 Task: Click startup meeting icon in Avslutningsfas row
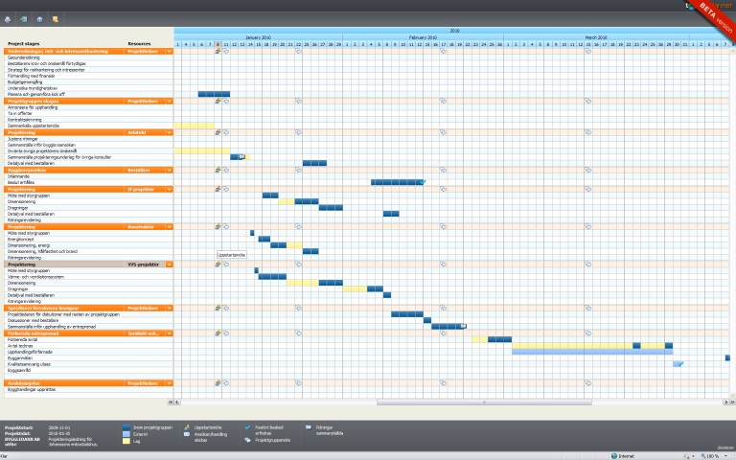click(218, 383)
